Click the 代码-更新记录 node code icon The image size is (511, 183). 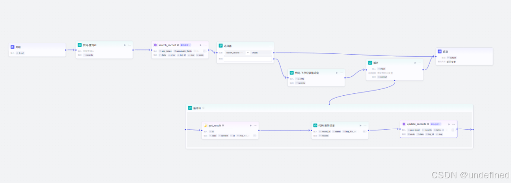click(315, 125)
